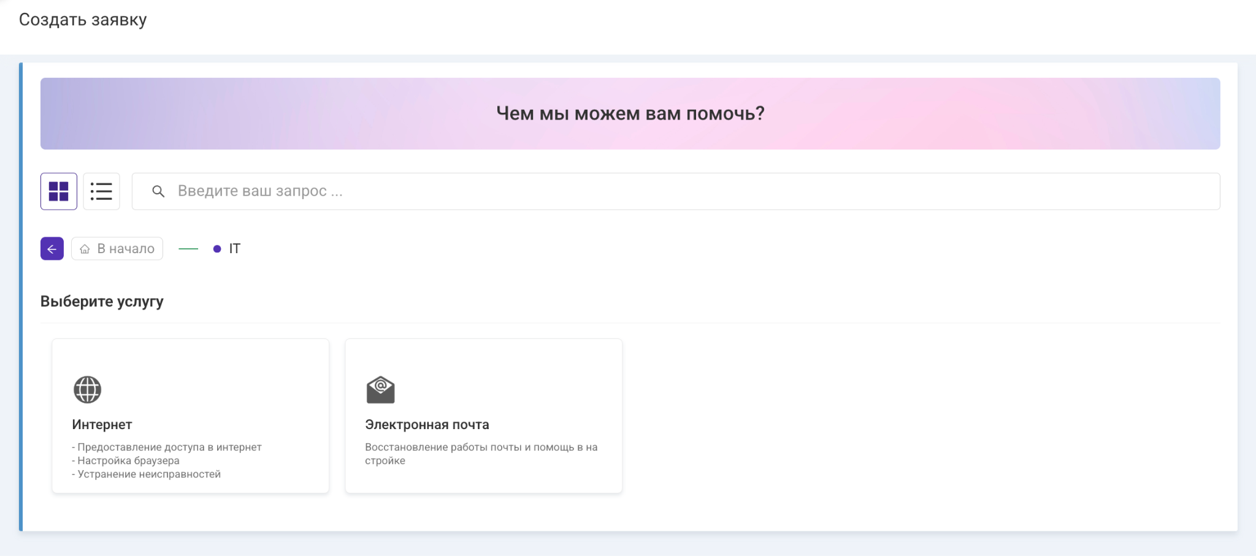
Task: Click 'Устранение неисправностей' line in Интернет card
Action: [x=148, y=474]
